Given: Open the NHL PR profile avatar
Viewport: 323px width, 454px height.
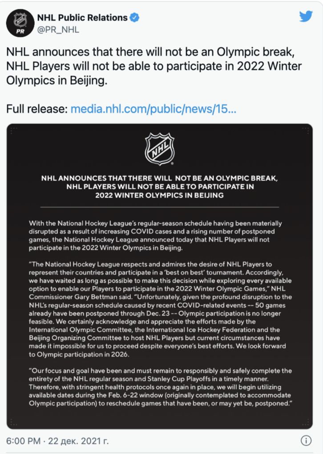Looking at the screenshot, I should (20, 23).
